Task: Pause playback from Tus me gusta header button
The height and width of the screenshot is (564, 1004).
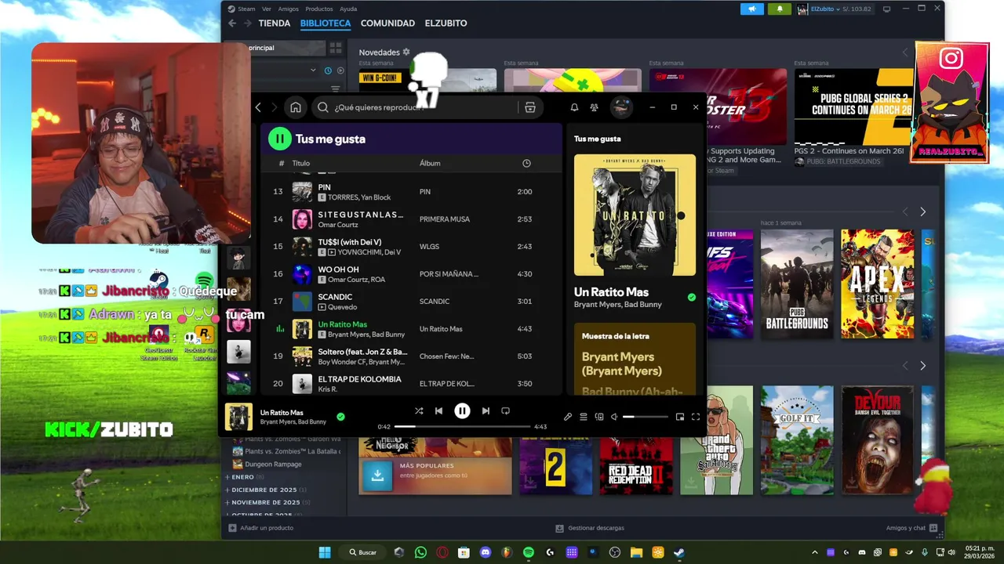Action: point(280,139)
